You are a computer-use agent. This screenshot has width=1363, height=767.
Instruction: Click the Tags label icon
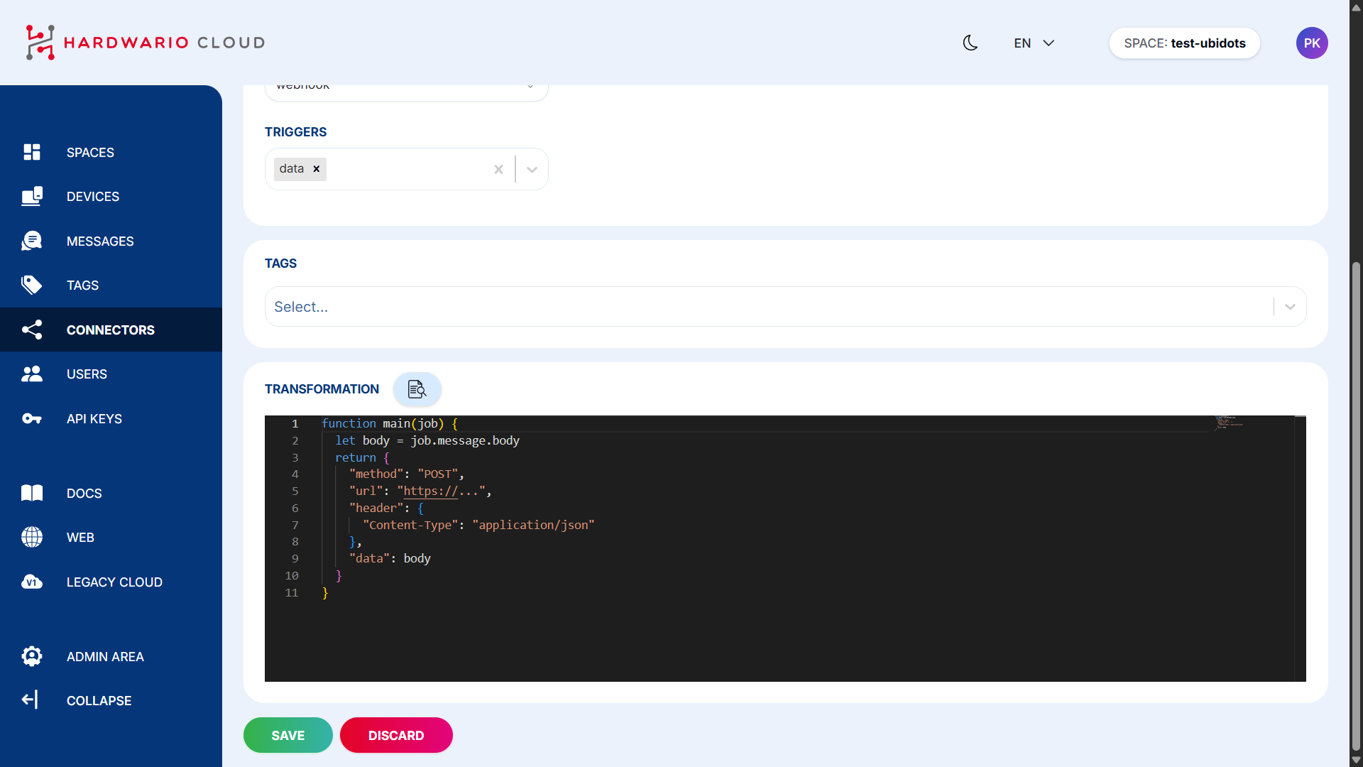(x=32, y=285)
